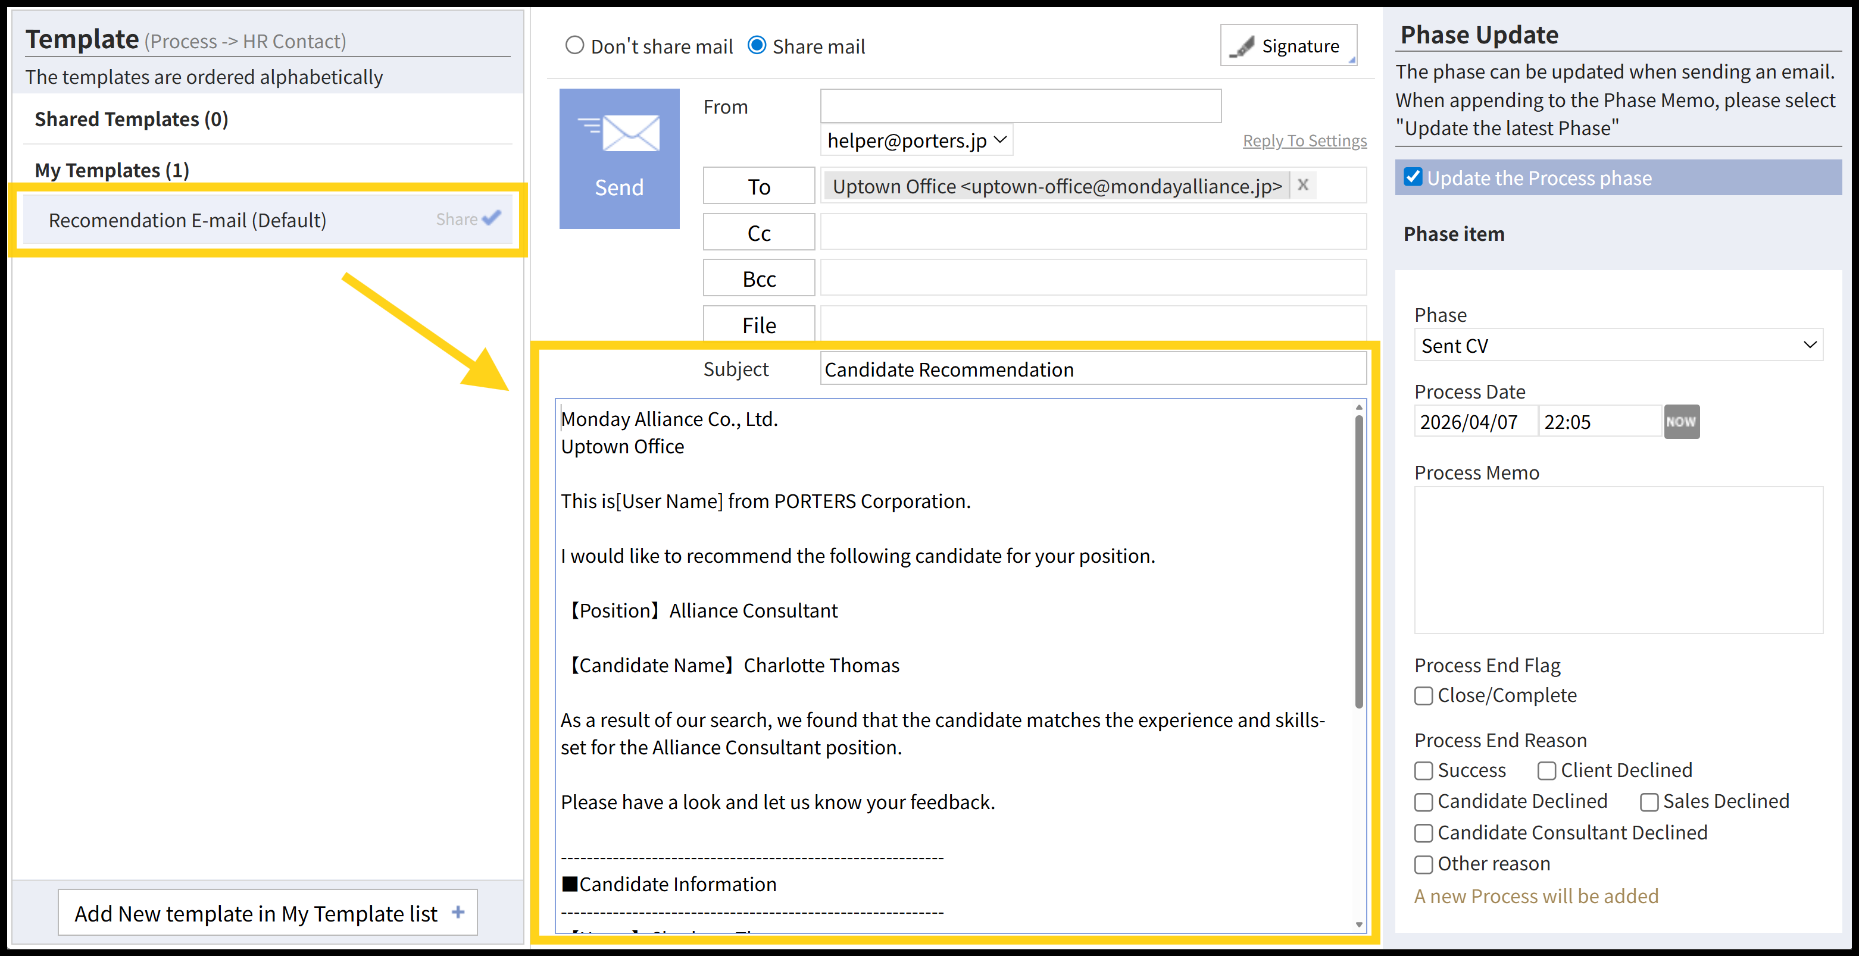Tick the Client Declined reason

pos(1546,771)
